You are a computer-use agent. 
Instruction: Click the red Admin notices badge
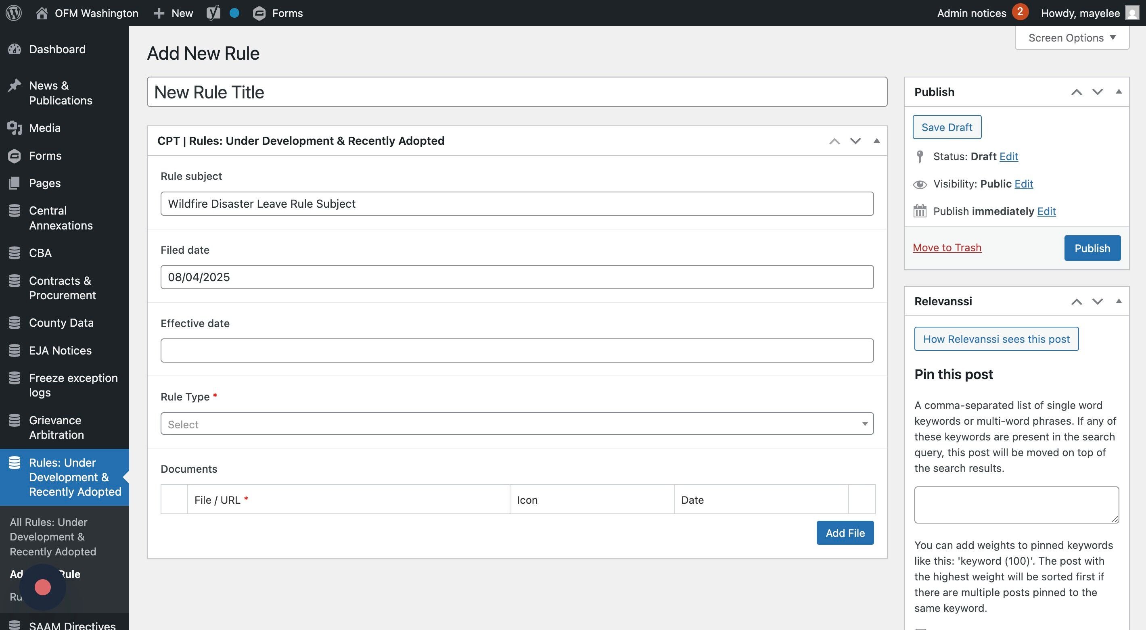[x=1020, y=12]
